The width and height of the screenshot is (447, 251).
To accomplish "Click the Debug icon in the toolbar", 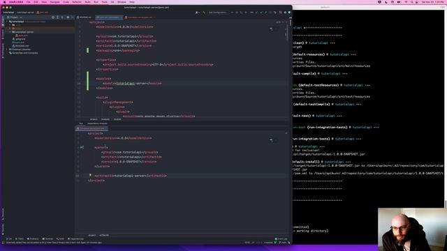I will 237,13.
